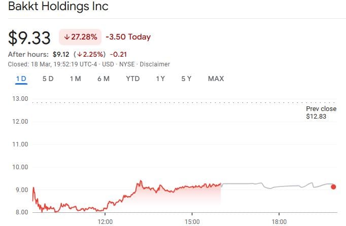
Task: Show the 6M chart range
Action: point(103,79)
